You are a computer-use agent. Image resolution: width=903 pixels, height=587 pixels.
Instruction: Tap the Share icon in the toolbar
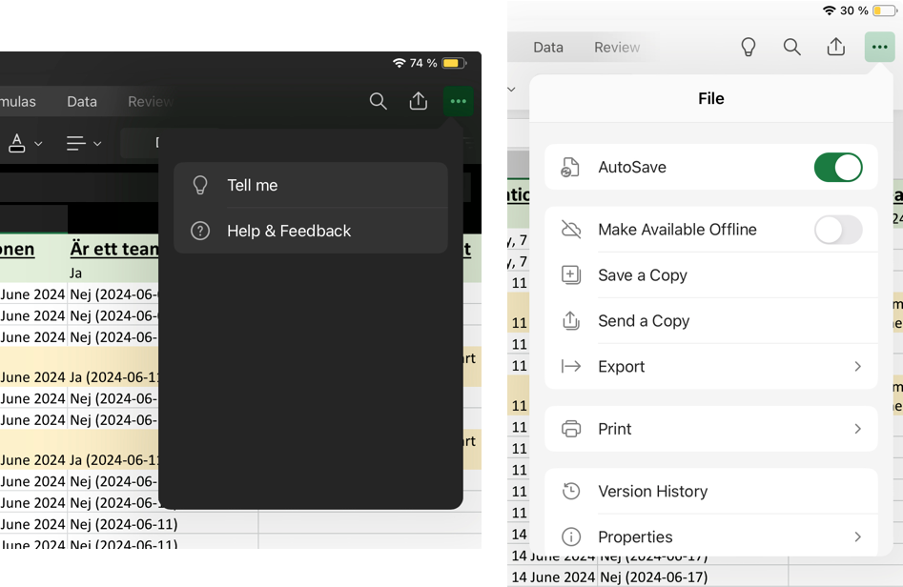pyautogui.click(x=418, y=101)
